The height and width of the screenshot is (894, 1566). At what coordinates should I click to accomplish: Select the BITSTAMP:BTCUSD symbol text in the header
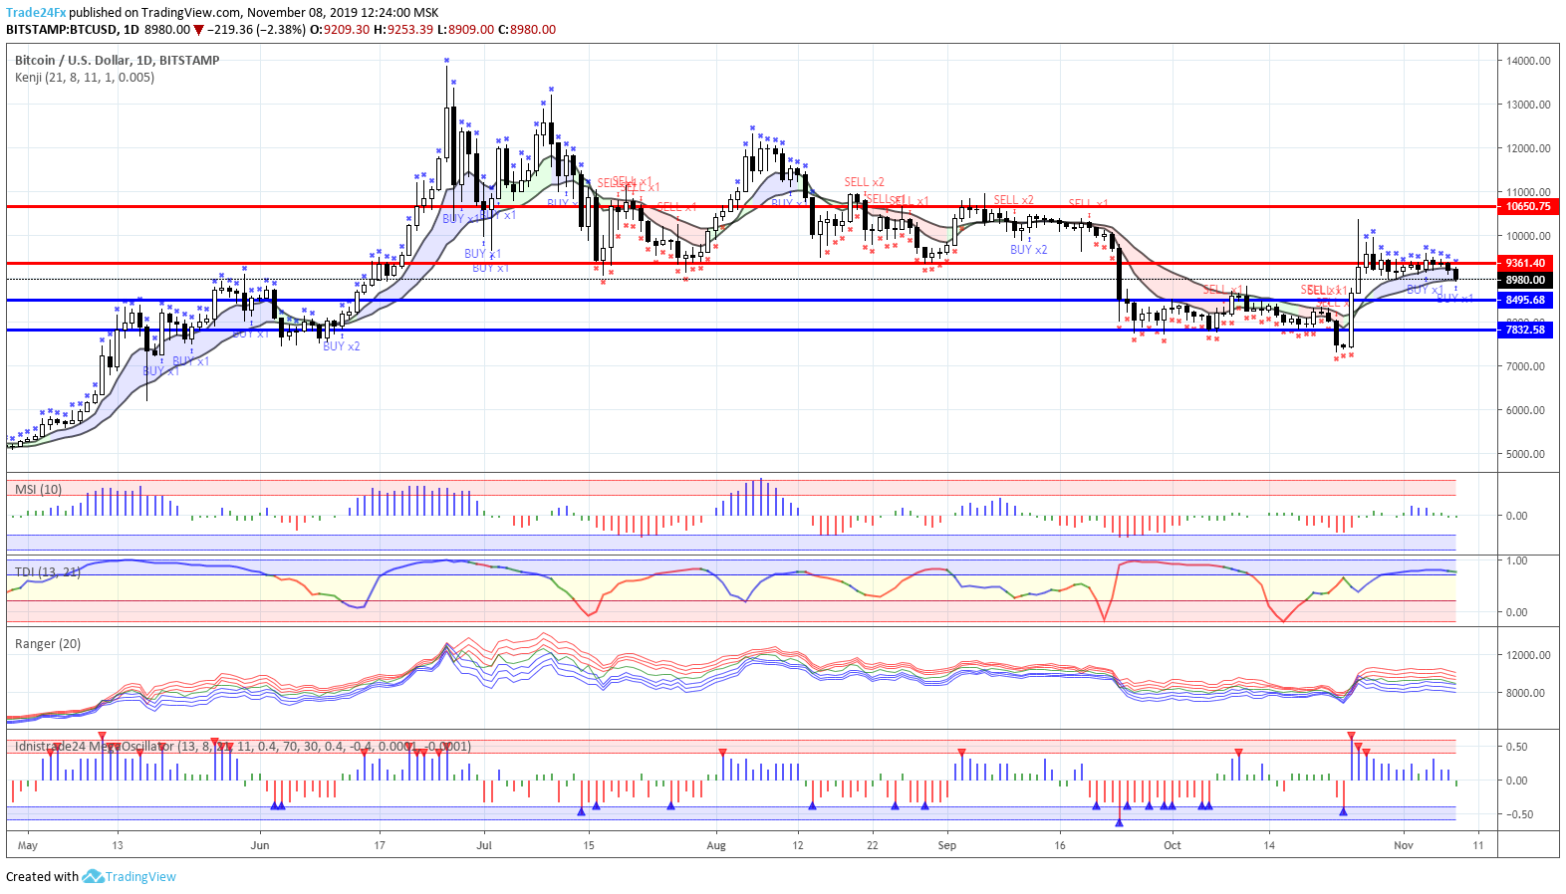click(62, 30)
